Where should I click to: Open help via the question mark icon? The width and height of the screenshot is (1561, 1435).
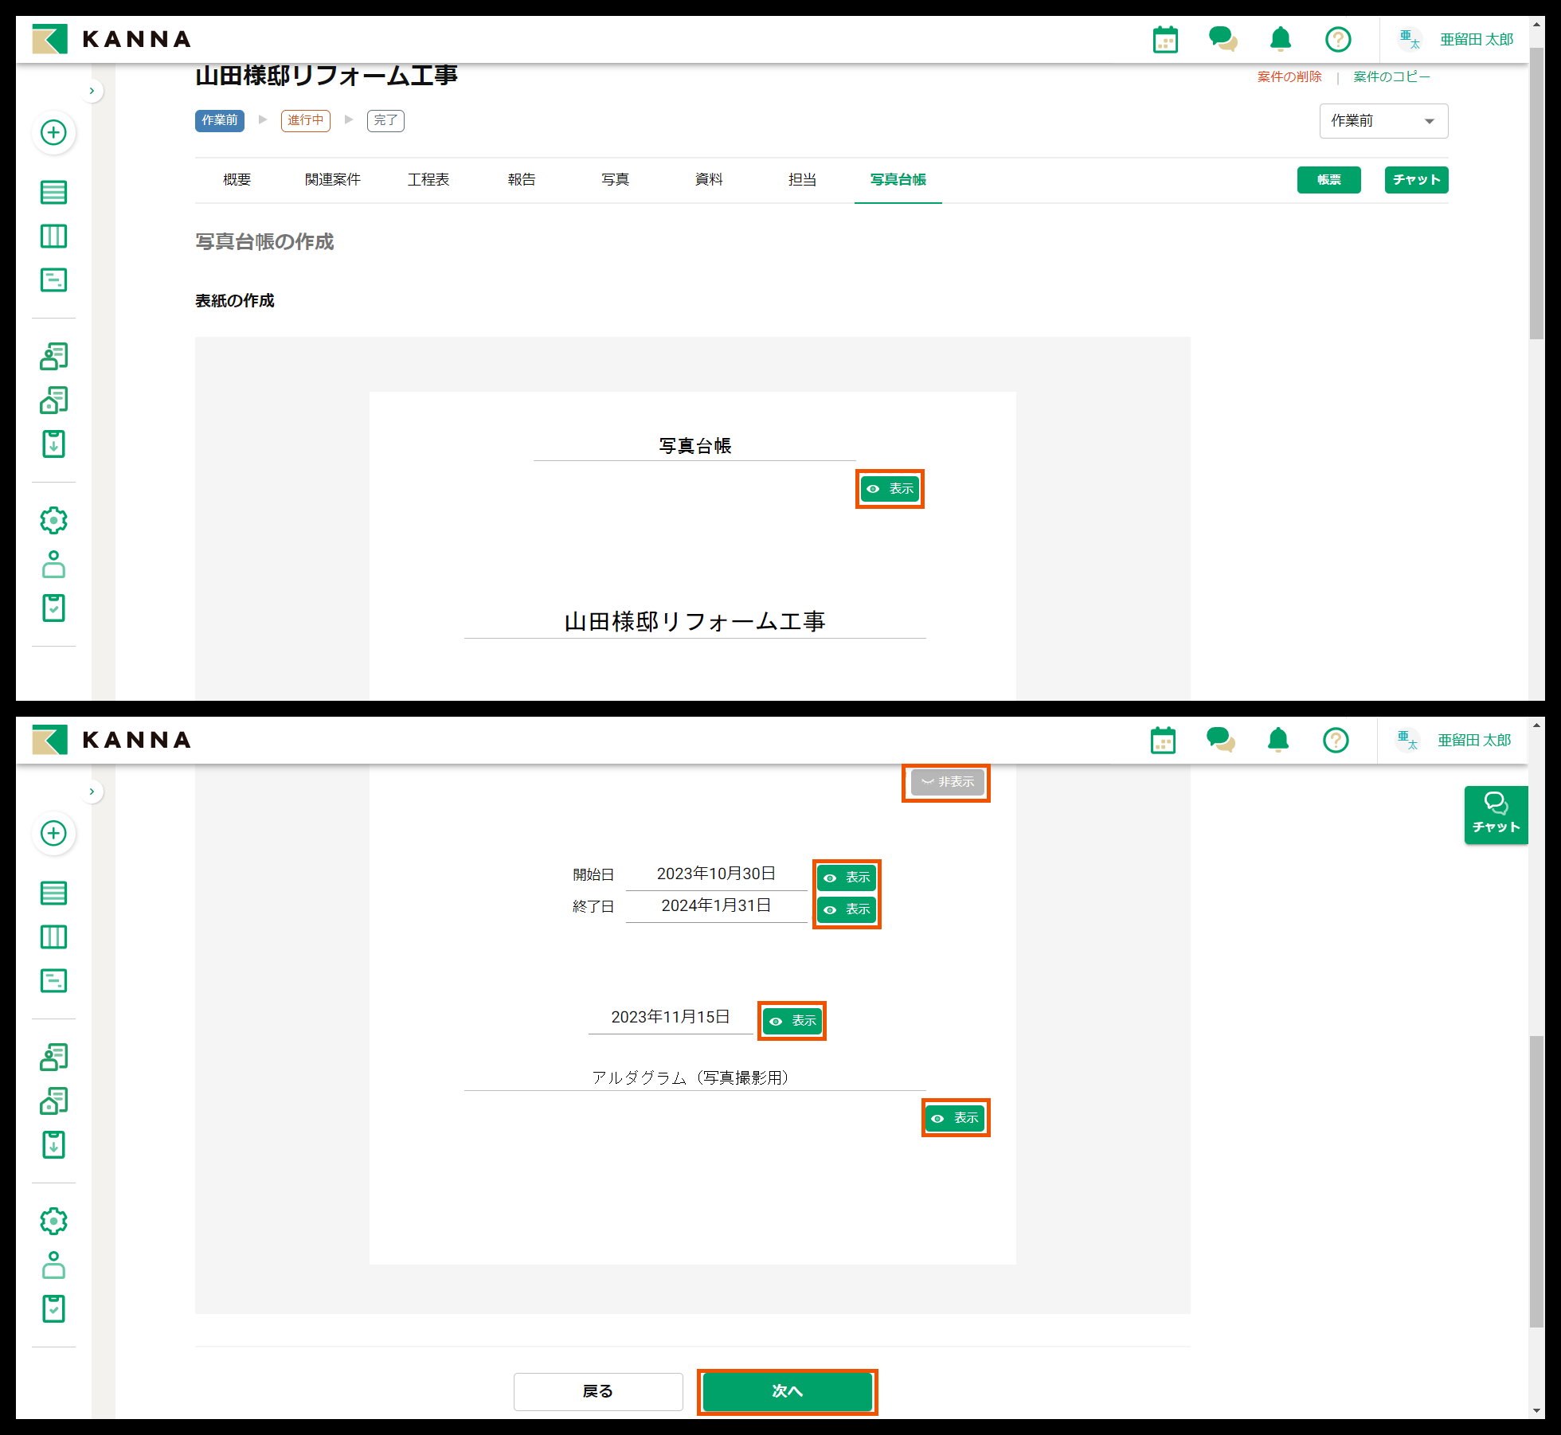pos(1338,38)
